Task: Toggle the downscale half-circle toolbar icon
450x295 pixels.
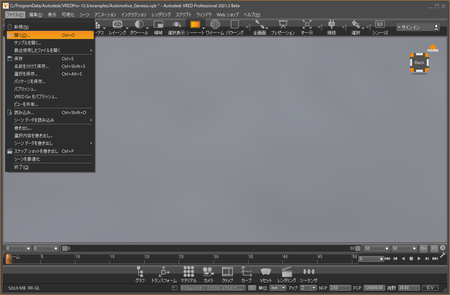Action: (139, 24)
